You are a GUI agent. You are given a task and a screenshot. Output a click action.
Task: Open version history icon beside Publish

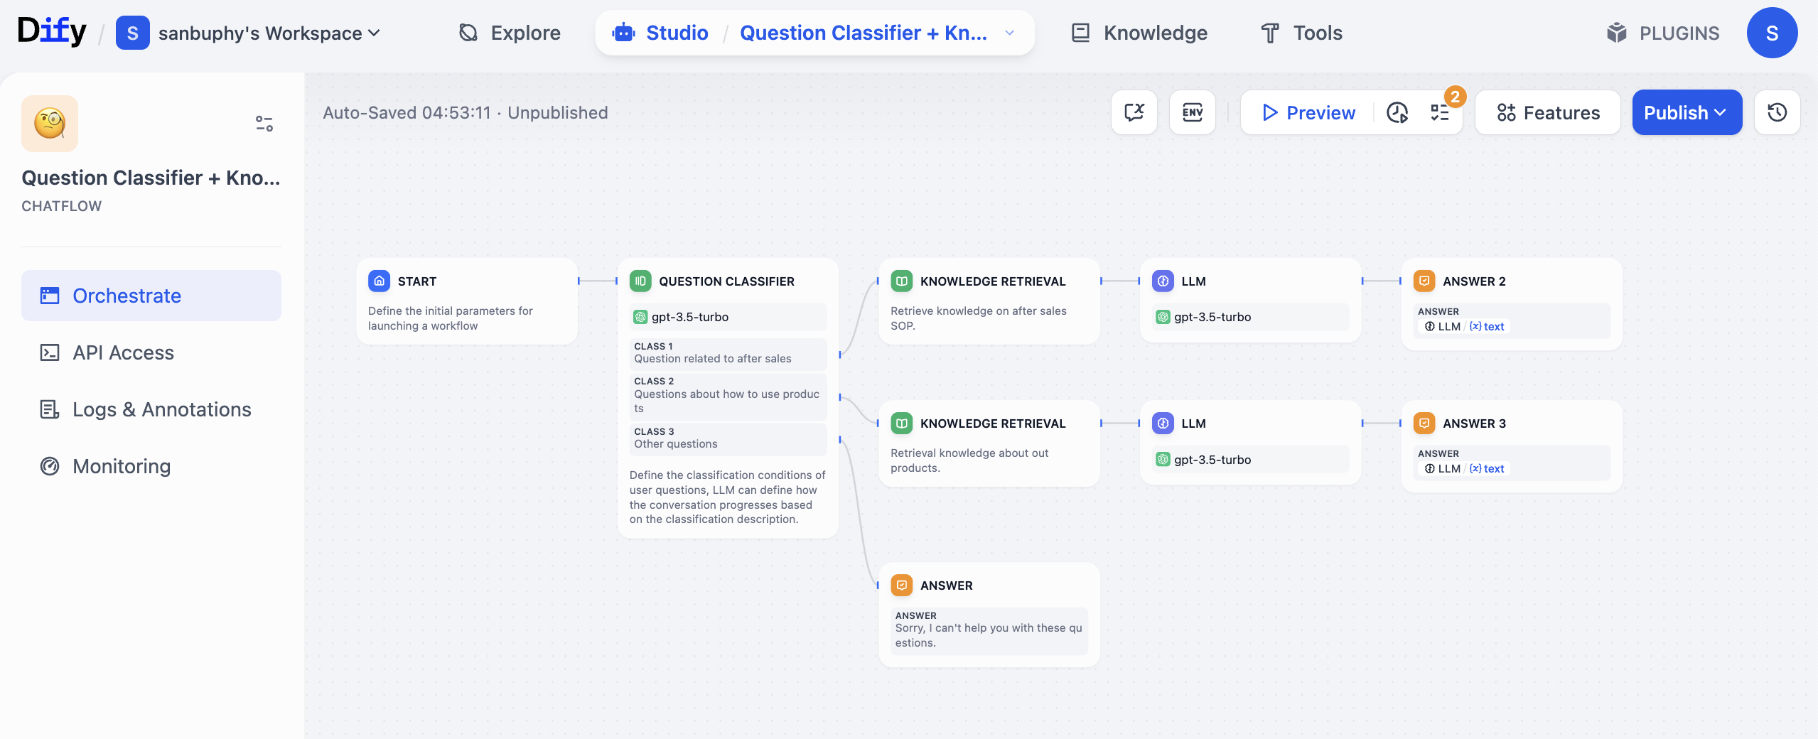point(1777,112)
